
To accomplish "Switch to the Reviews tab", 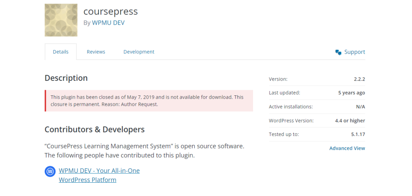I will pyautogui.click(x=96, y=52).
